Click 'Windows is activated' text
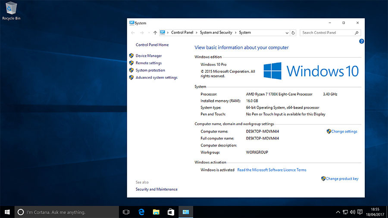 (x=217, y=170)
